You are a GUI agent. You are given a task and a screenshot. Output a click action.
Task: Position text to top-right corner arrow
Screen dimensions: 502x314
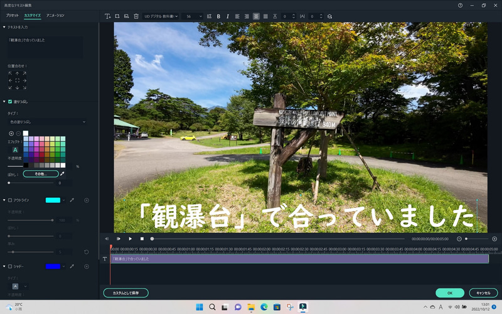[24, 73]
